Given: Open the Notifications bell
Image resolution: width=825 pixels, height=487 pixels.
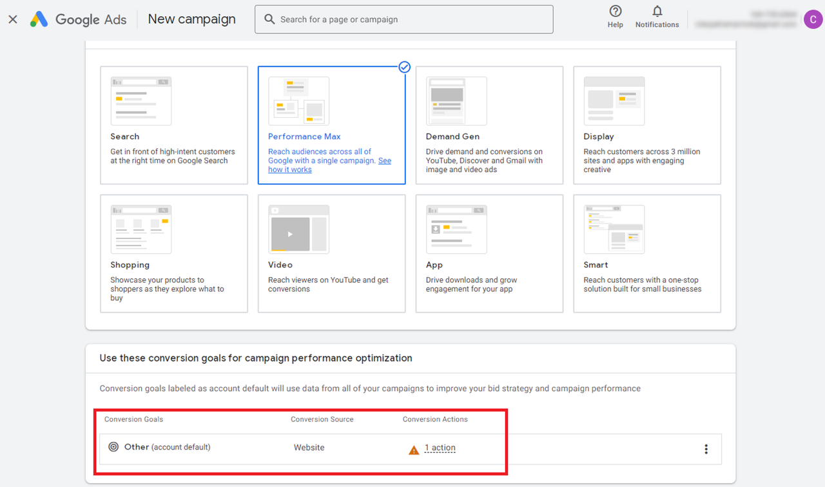Looking at the screenshot, I should click(x=657, y=11).
